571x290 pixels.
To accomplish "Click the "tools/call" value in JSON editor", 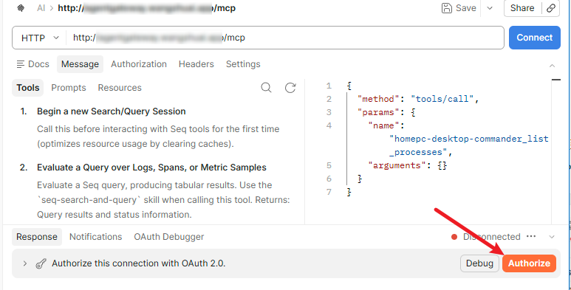I will click(441, 99).
